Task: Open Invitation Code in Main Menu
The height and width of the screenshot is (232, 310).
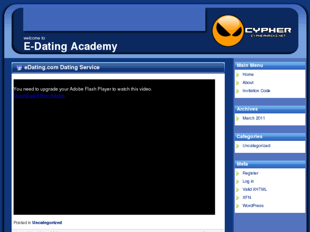Action: pos(256,91)
